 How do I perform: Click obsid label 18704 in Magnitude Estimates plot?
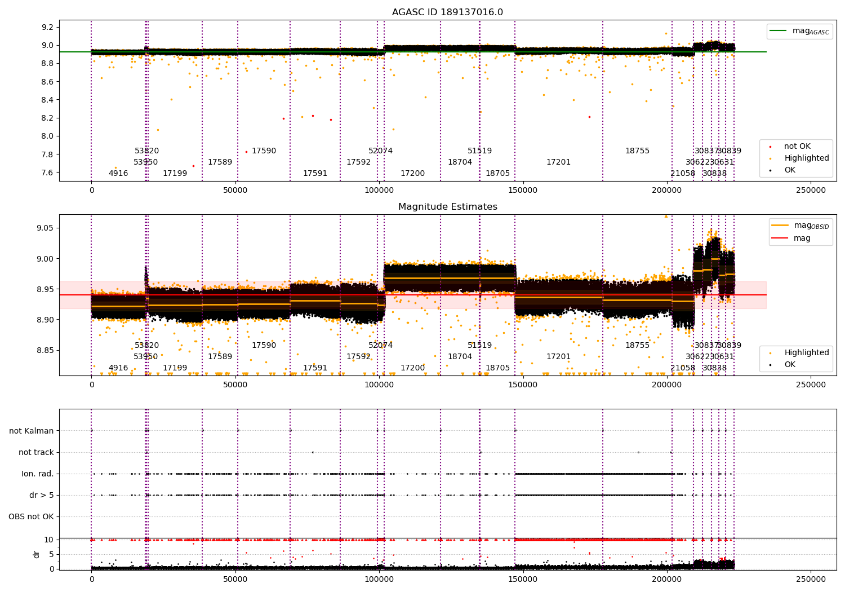[x=460, y=357]
